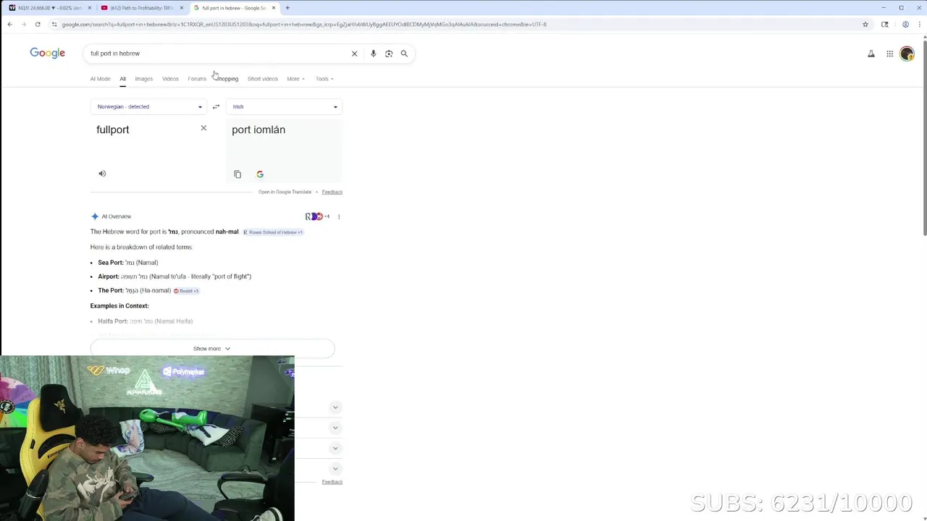Screen dimensions: 927x521
Task: Switch to Images results
Action: click(x=143, y=79)
